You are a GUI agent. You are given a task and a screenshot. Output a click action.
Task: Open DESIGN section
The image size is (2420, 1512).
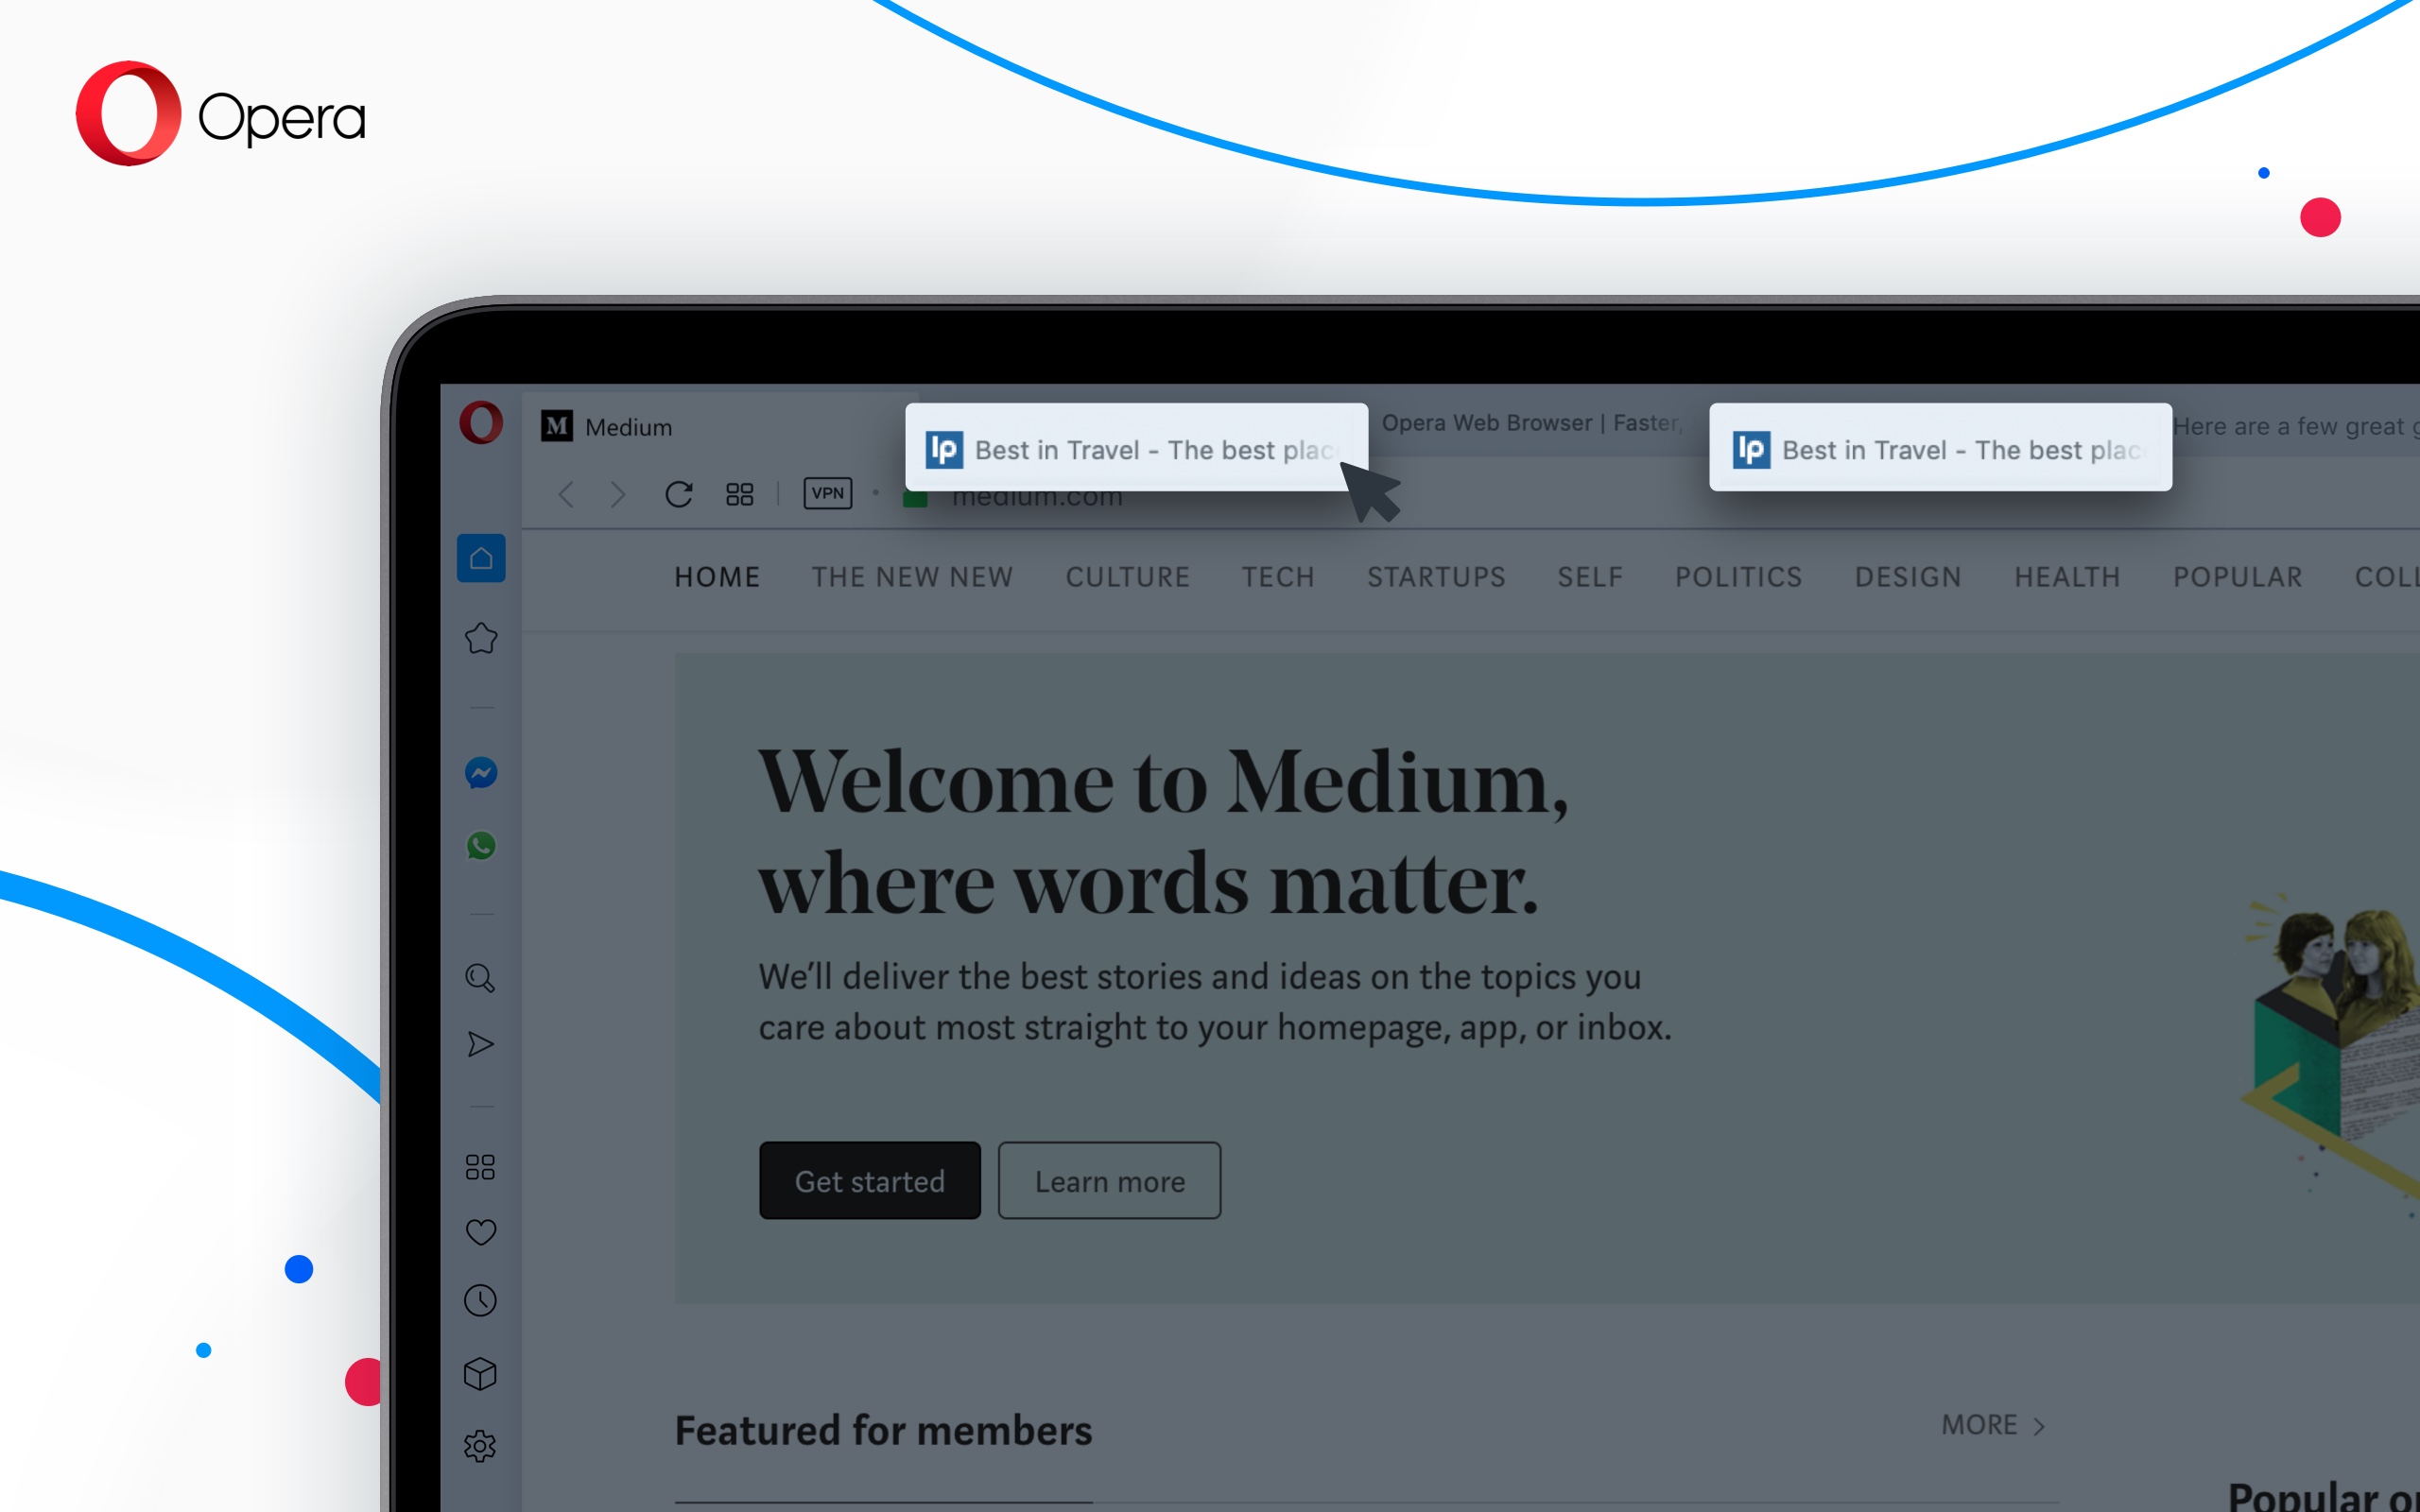[1908, 577]
